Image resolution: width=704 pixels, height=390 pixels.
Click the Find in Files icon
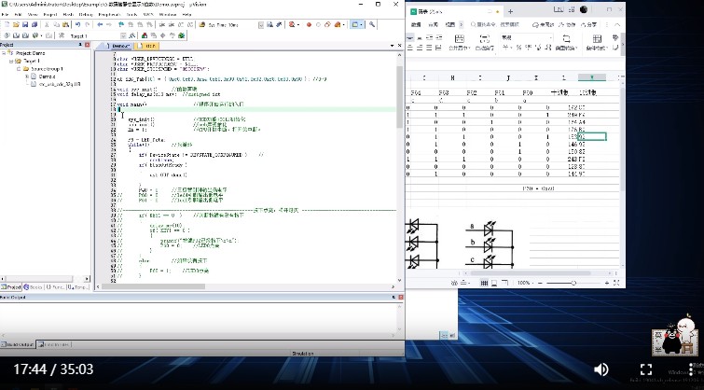click(202, 24)
